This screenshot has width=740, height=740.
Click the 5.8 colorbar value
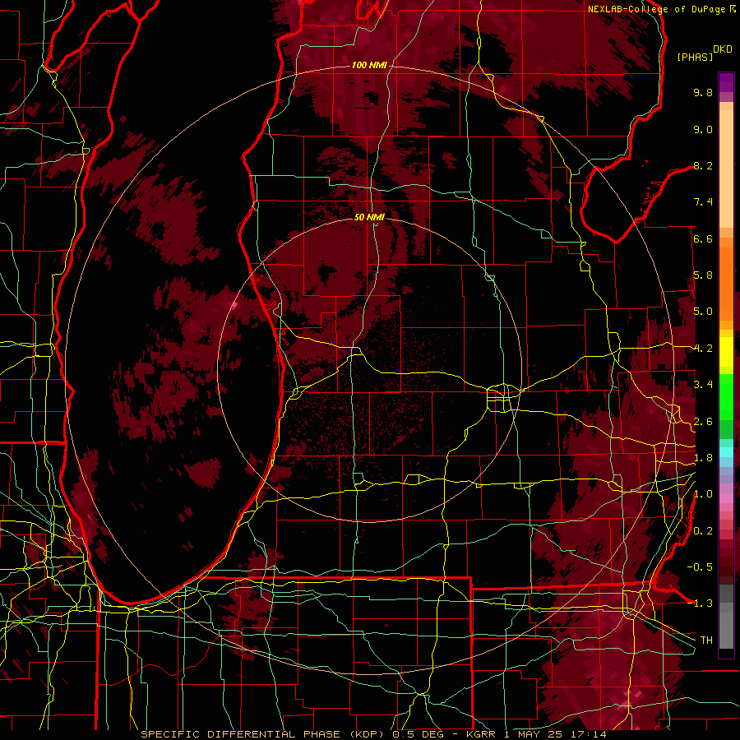[x=703, y=275]
